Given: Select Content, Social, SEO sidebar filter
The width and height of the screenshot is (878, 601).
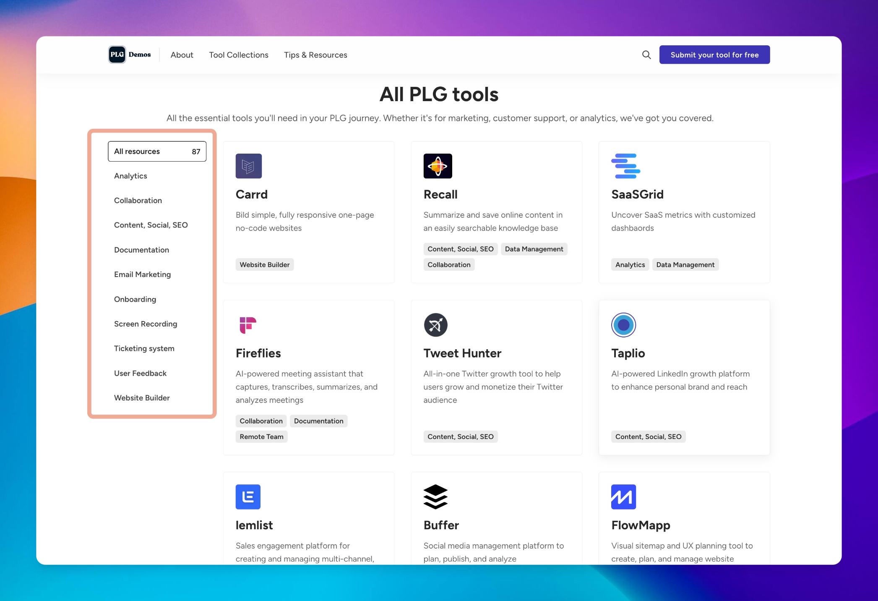Looking at the screenshot, I should click(x=151, y=225).
